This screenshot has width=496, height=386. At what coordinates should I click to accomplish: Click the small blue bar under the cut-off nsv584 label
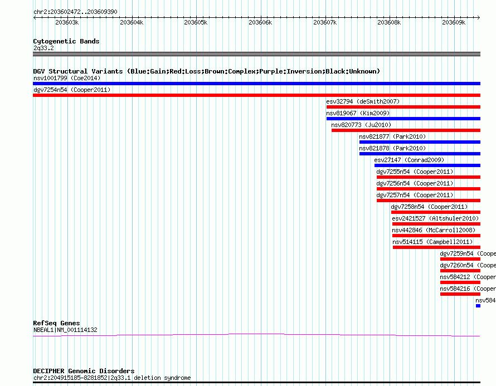478,306
